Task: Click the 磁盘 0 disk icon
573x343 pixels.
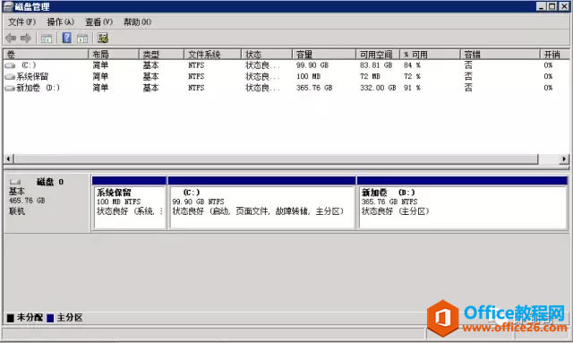Action: pyautogui.click(x=15, y=182)
